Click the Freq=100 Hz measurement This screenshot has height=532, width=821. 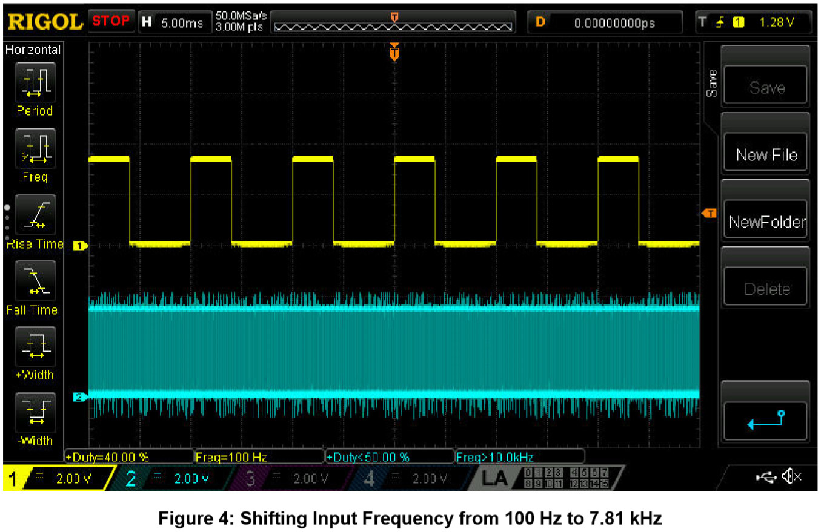pyautogui.click(x=259, y=456)
